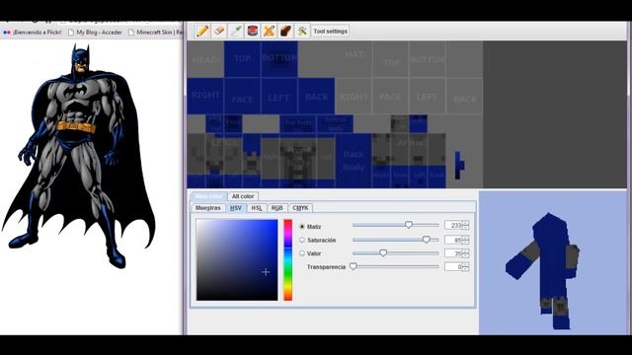Click the Valor slider handle

click(x=383, y=253)
